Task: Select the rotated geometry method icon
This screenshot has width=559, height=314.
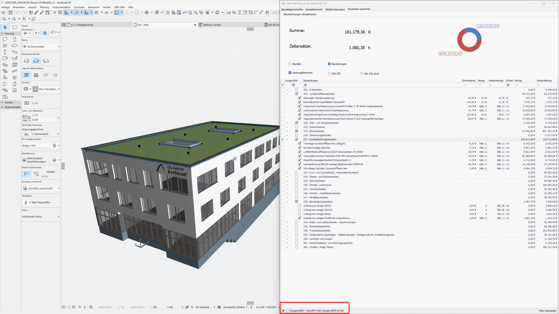Action: tap(46, 61)
